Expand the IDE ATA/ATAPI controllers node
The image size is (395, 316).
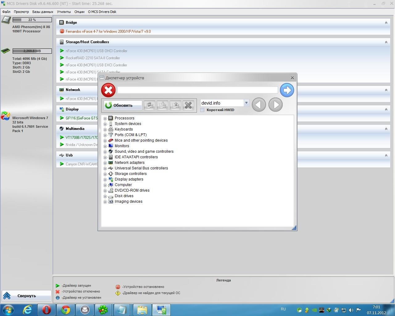click(x=105, y=157)
